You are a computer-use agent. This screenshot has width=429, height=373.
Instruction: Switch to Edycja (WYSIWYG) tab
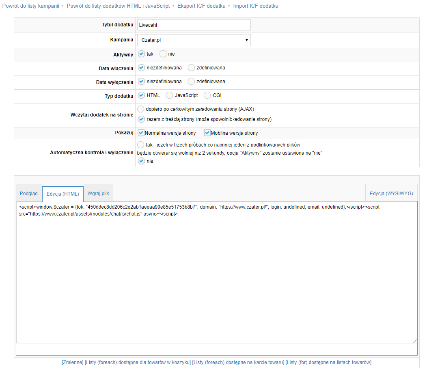391,194
